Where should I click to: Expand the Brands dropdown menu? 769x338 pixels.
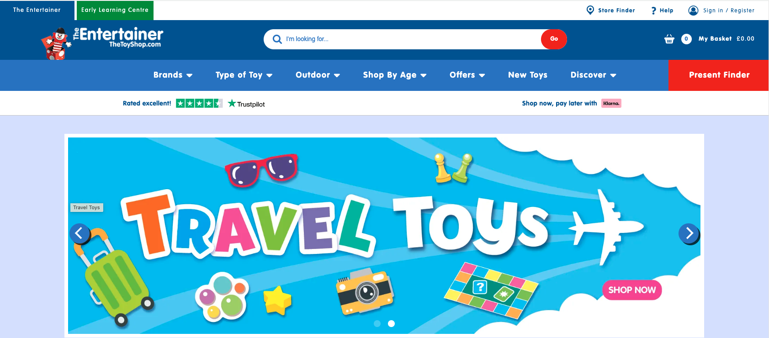[x=173, y=75]
